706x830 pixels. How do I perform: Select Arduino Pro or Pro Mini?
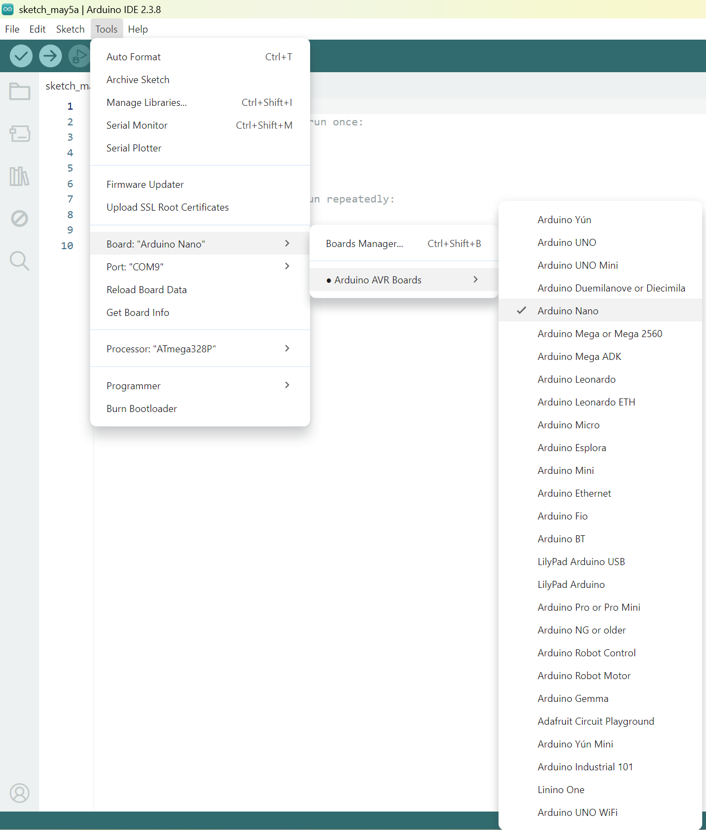[600, 607]
